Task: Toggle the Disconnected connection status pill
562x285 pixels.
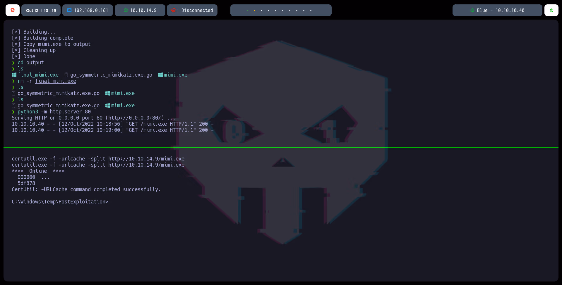Action: coord(192,10)
